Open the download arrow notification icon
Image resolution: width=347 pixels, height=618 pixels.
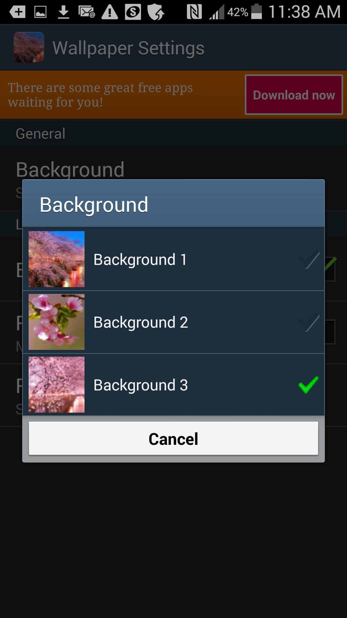click(x=64, y=12)
